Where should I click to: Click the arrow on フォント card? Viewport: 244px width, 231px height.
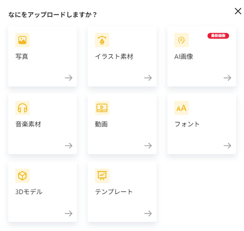point(227,146)
